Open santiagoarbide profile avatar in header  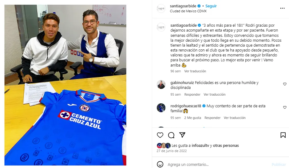point(161,9)
